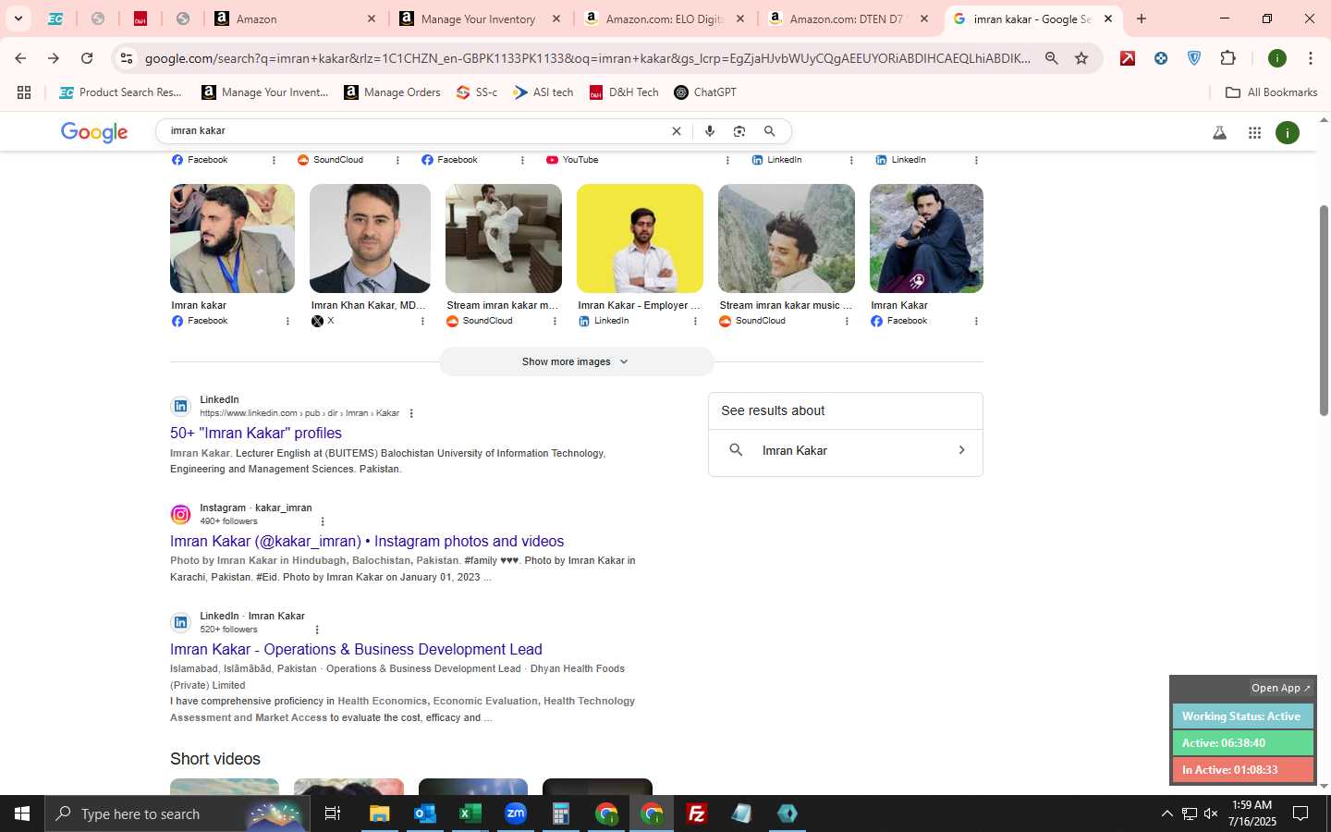Bookmark this page with the star icon

pos(1081,58)
